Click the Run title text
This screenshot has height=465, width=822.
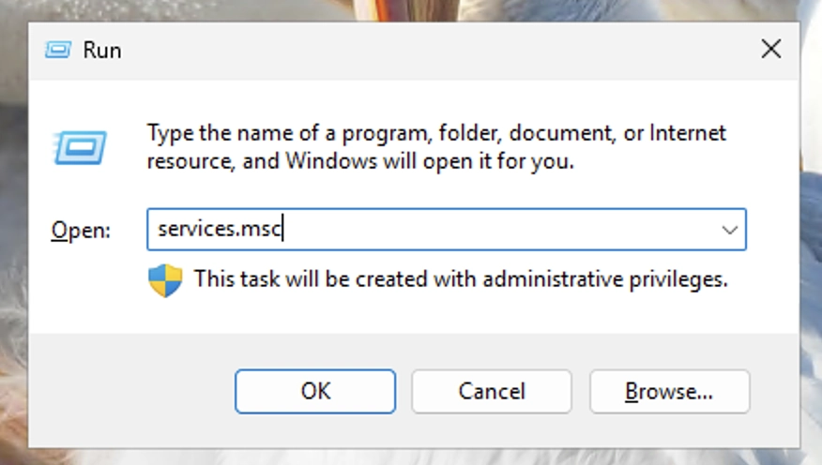tap(102, 51)
